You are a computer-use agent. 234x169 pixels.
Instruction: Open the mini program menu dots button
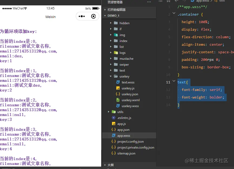click(82, 16)
